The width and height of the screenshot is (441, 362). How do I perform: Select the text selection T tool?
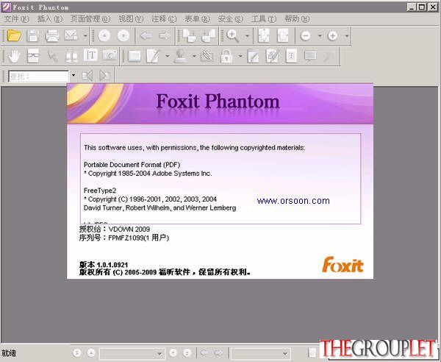coord(90,55)
